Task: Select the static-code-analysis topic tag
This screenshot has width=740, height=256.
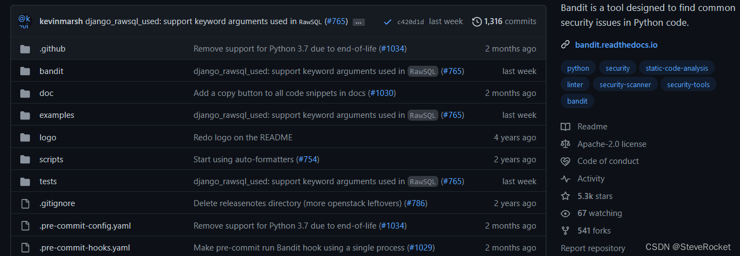Action: coord(677,69)
